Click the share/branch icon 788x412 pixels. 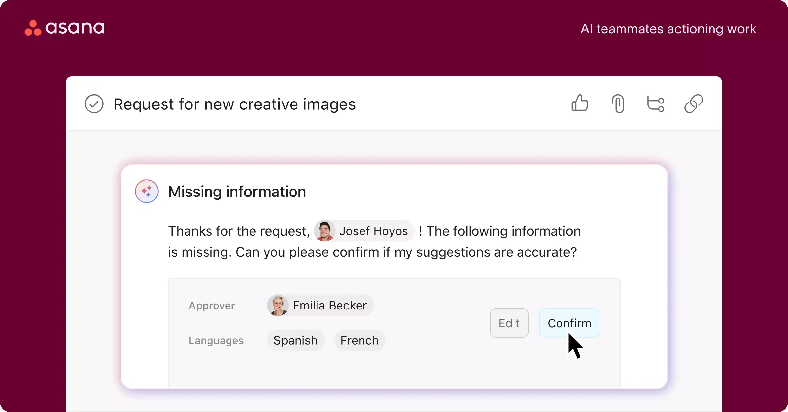(x=655, y=103)
